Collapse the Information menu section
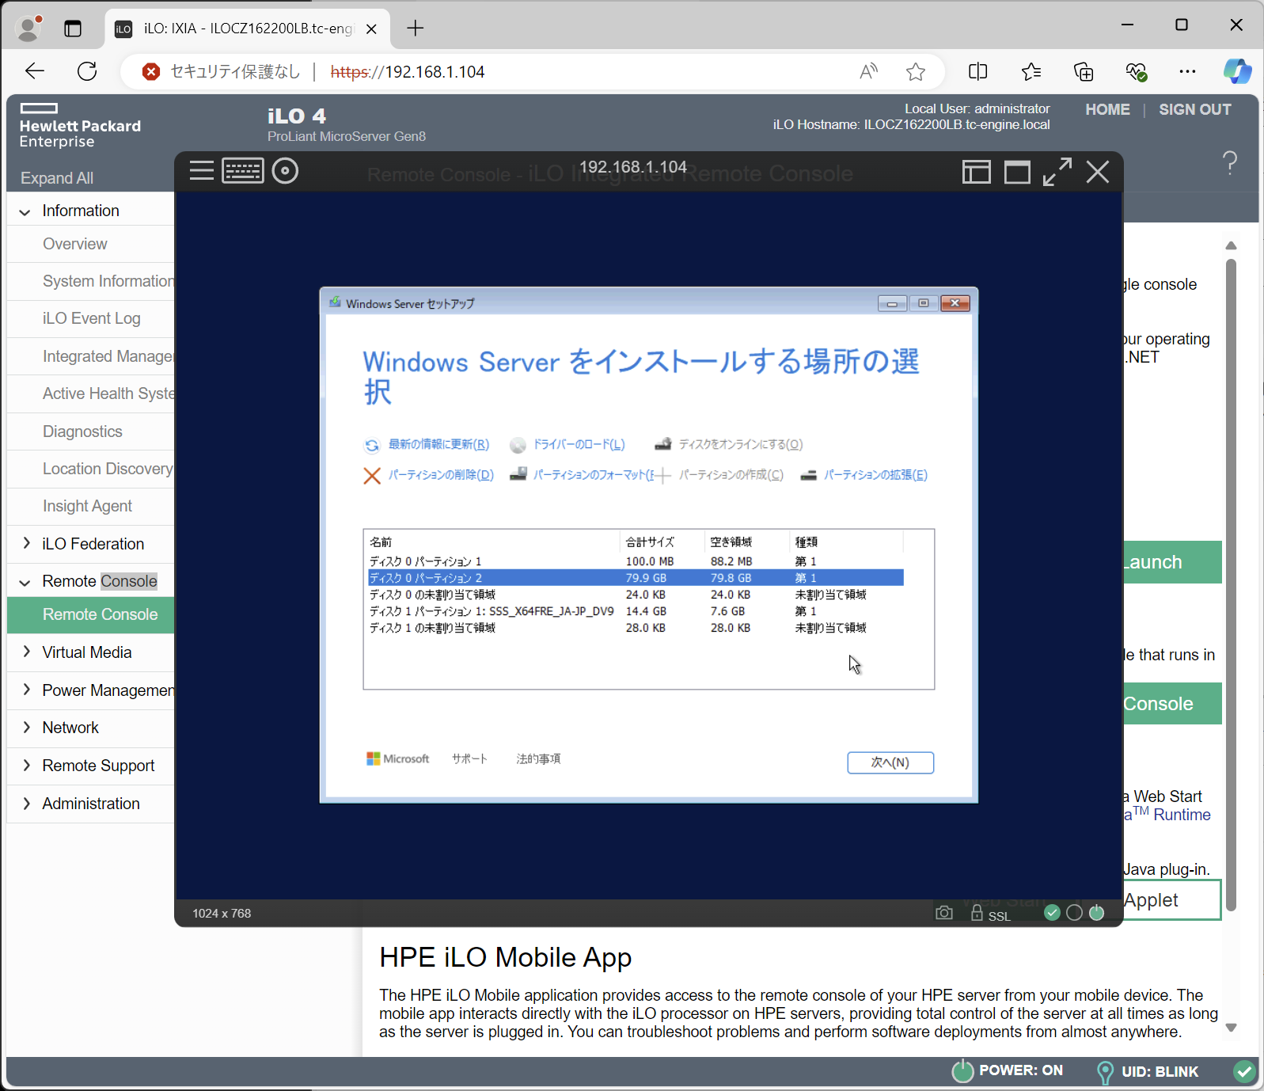Screen dimensions: 1264x1091 click(25, 211)
